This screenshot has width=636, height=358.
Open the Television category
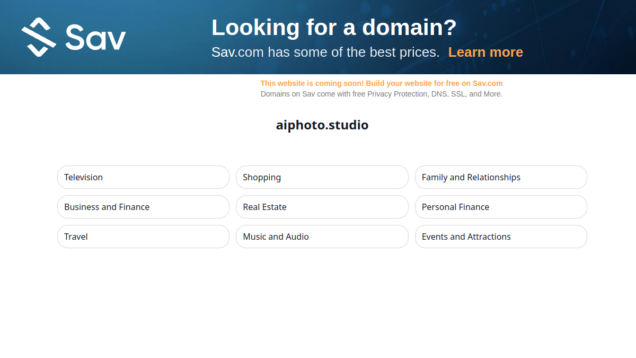[143, 177]
